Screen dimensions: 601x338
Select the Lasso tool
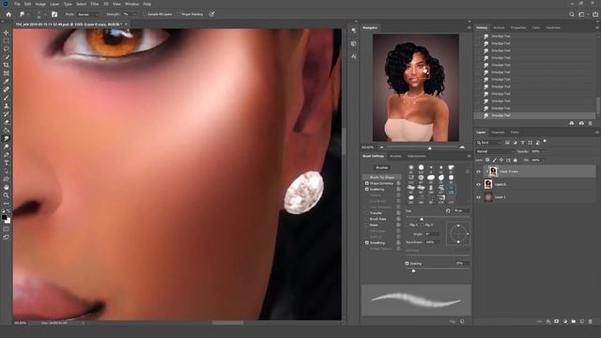7,49
